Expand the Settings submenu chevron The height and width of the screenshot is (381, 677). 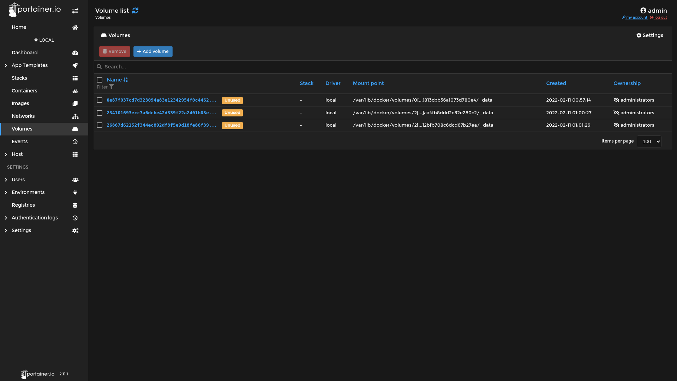6,231
